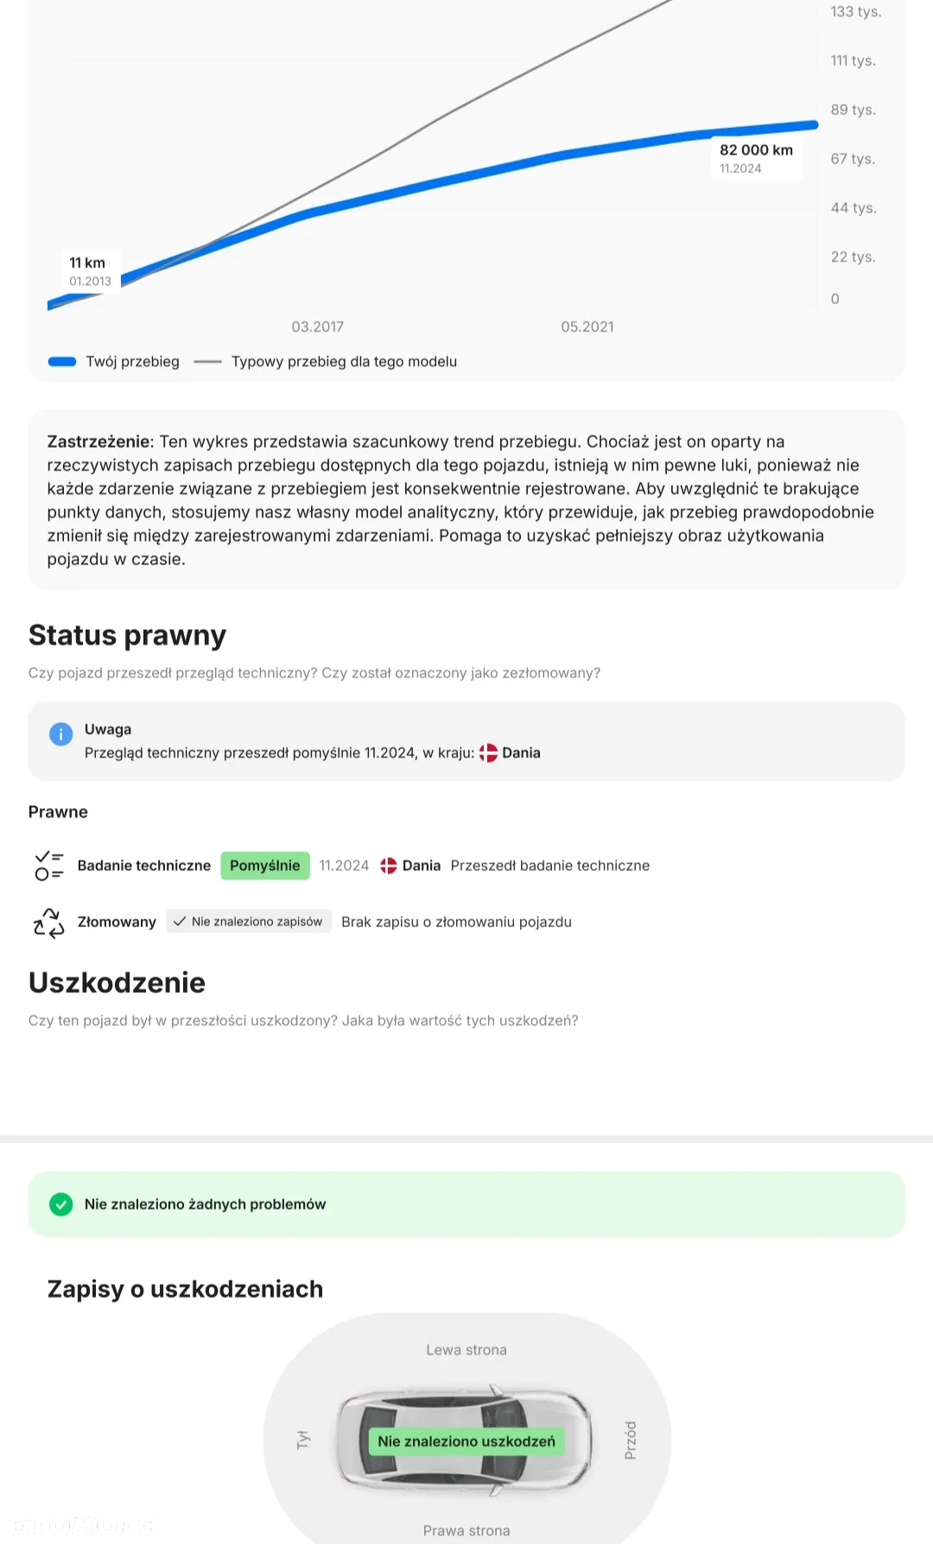
Task: Select the Lewa strona car side label
Action: pyautogui.click(x=466, y=1350)
